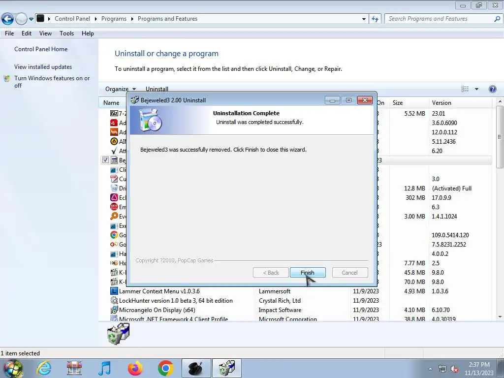This screenshot has width=504, height=378.
Task: Click the Finish button in uninstall wizard
Action: coord(308,273)
